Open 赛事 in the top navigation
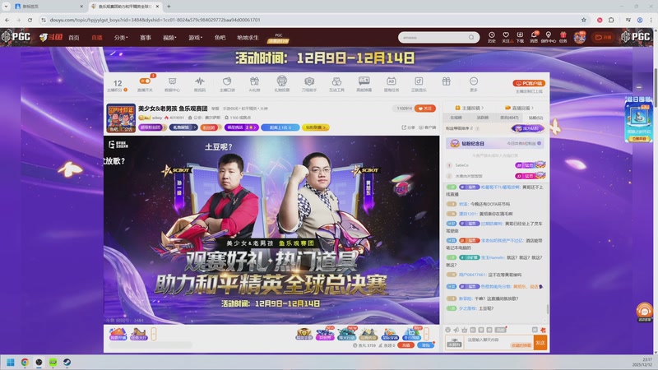 click(x=146, y=38)
